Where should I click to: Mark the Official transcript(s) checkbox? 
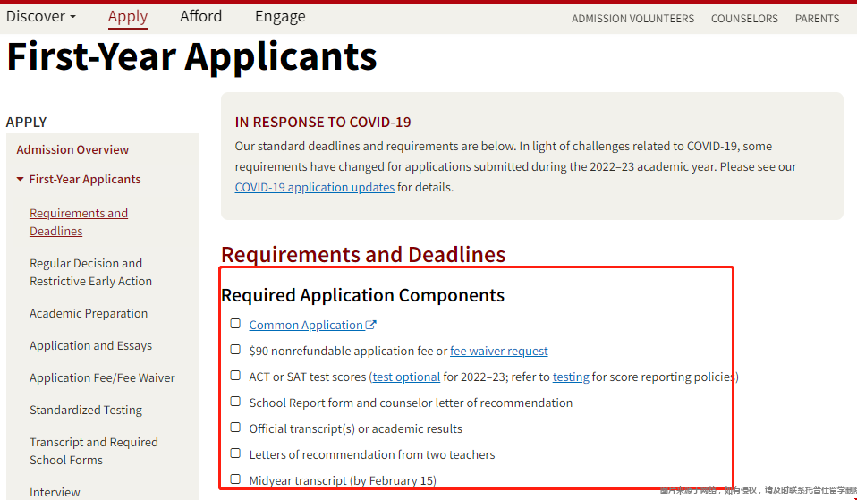coord(235,428)
